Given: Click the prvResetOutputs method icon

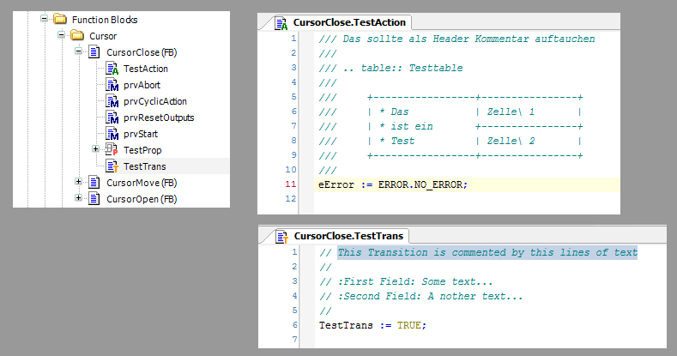Looking at the screenshot, I should [x=112, y=118].
